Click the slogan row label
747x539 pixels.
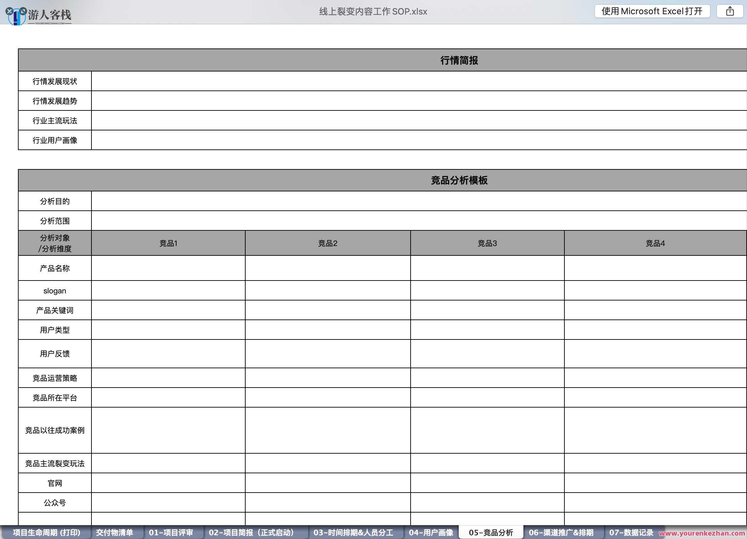point(55,291)
